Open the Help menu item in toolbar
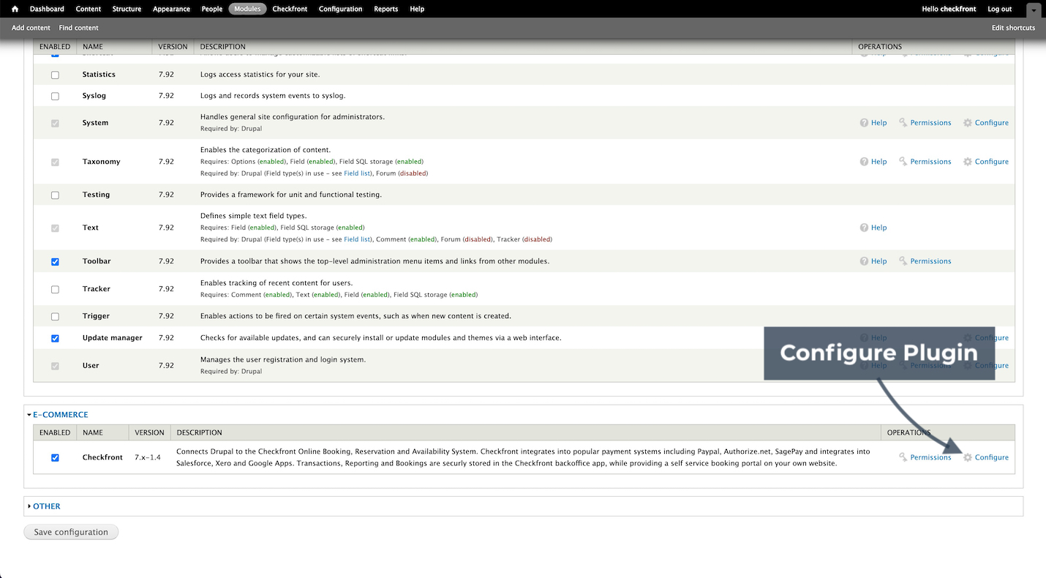Image resolution: width=1046 pixels, height=578 pixels. 417,9
